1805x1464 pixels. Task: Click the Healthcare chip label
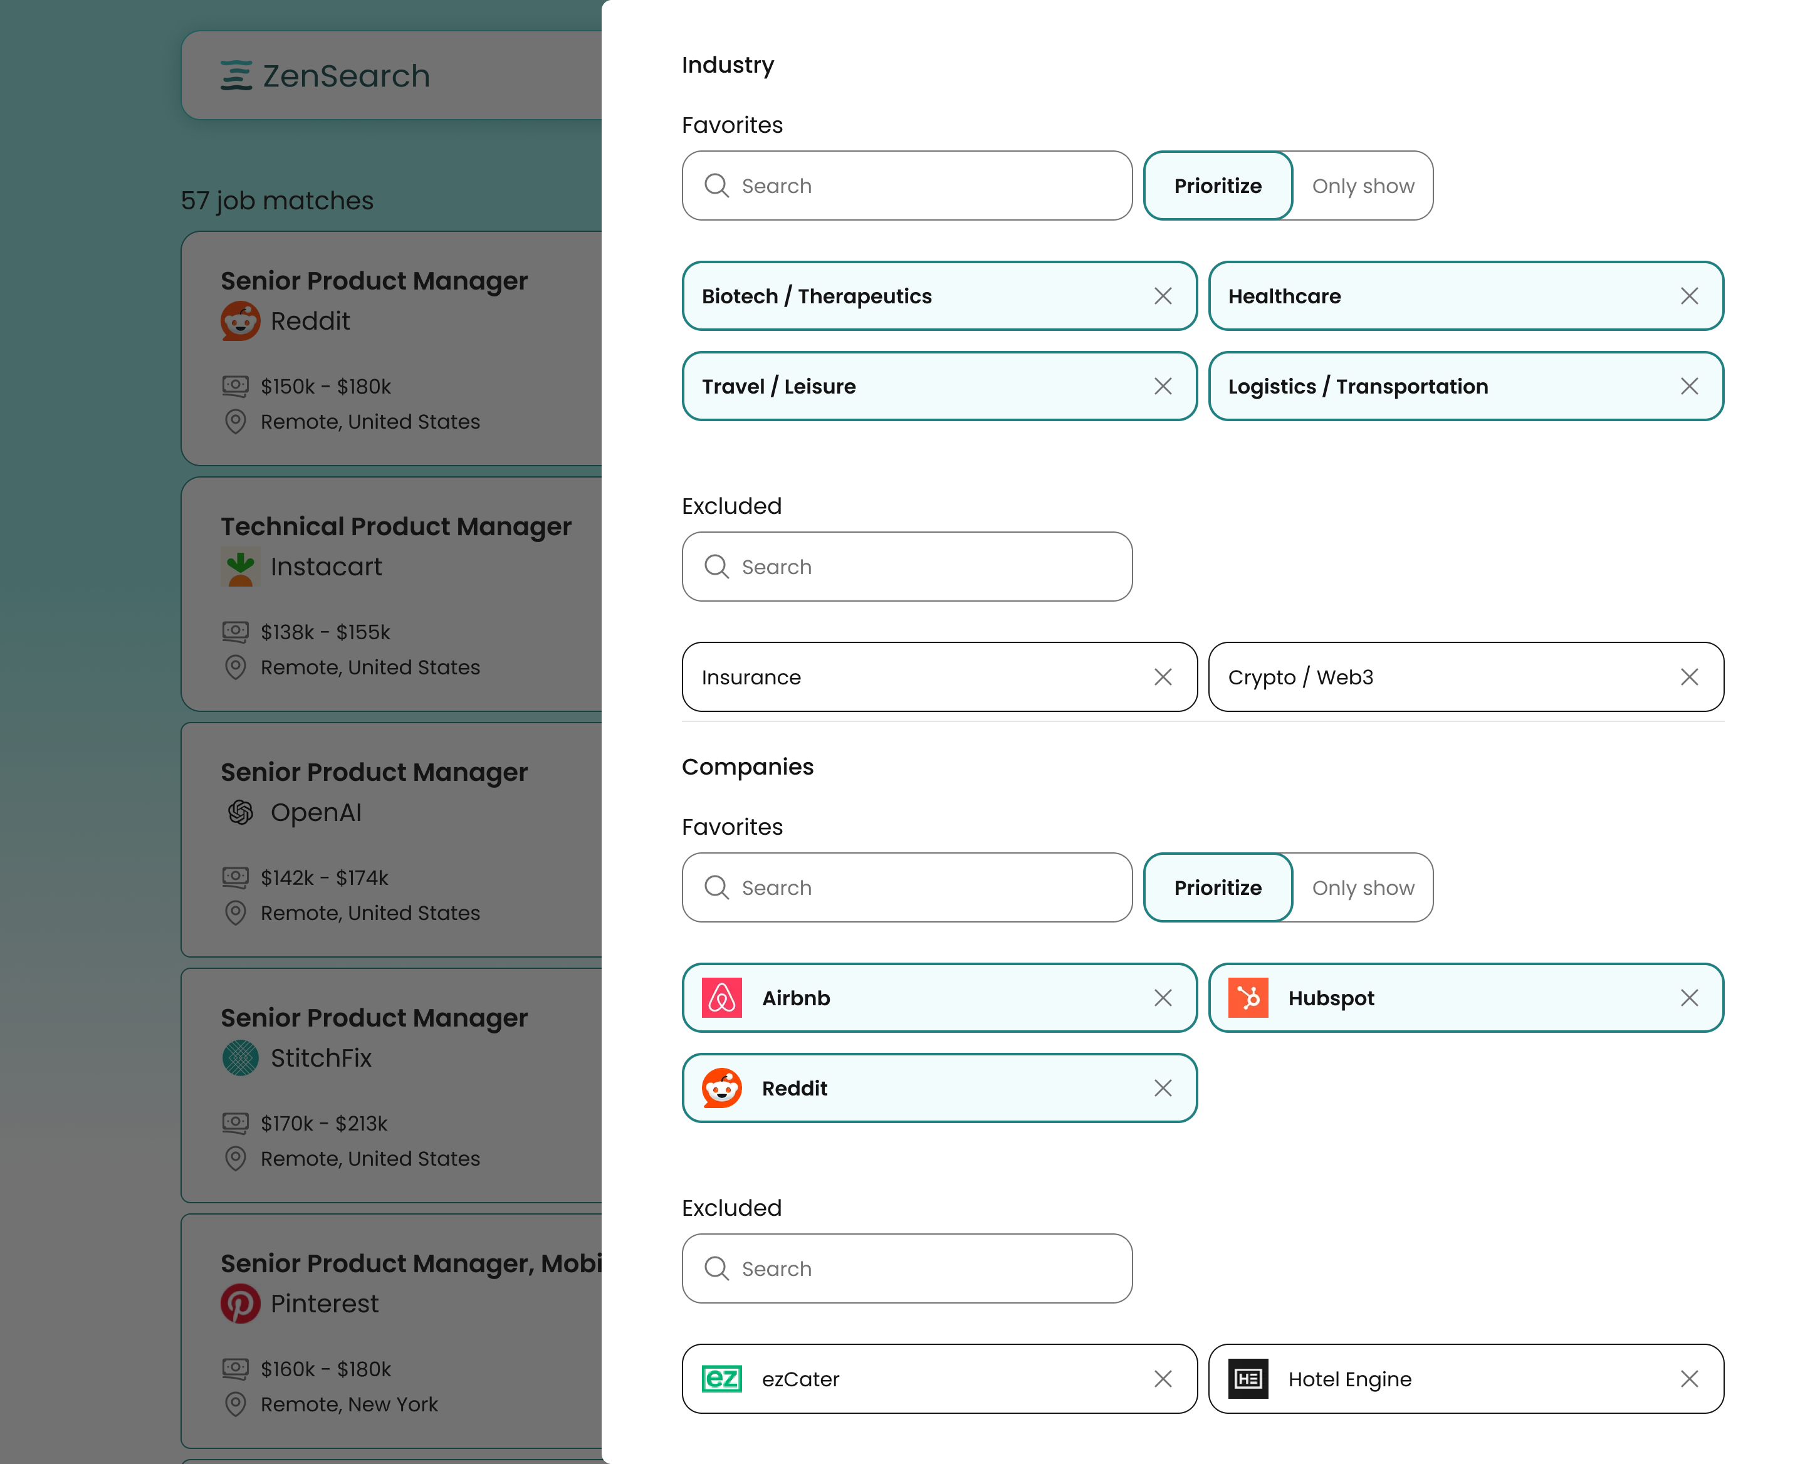pyautogui.click(x=1284, y=296)
